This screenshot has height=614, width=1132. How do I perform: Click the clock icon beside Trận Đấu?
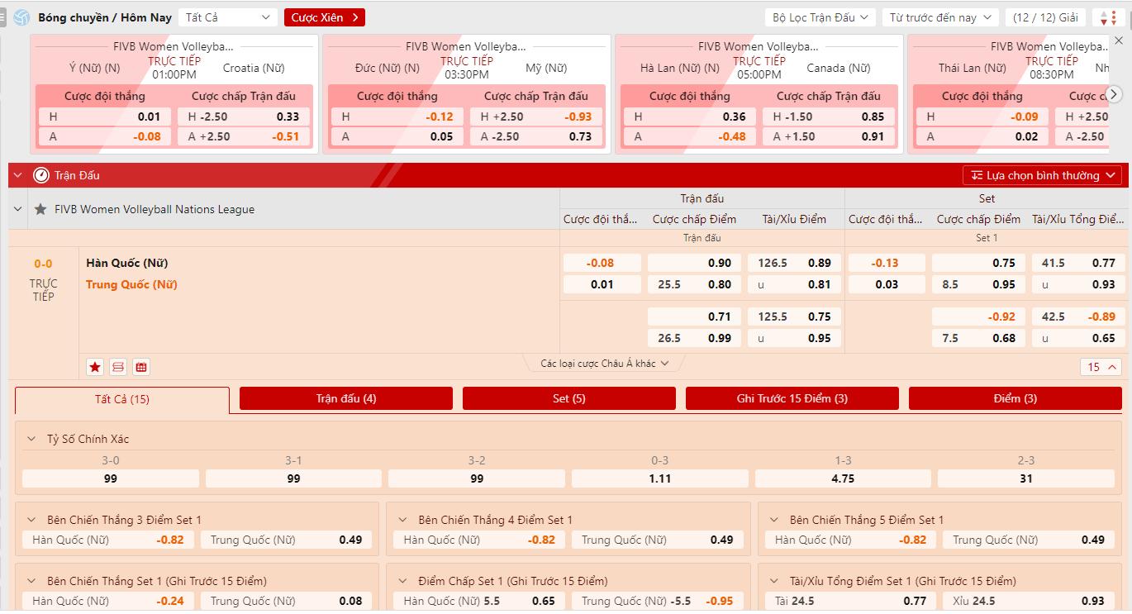(41, 175)
